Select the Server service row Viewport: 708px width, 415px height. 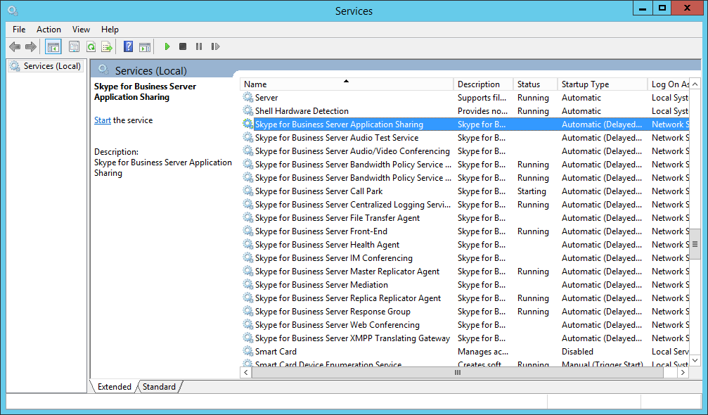pyautogui.click(x=465, y=98)
